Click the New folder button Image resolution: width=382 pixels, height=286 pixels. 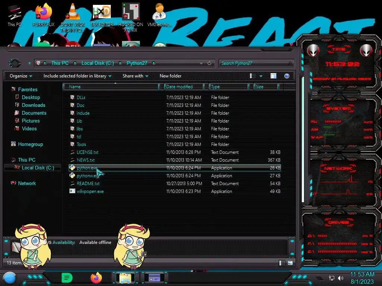pyautogui.click(x=170, y=76)
